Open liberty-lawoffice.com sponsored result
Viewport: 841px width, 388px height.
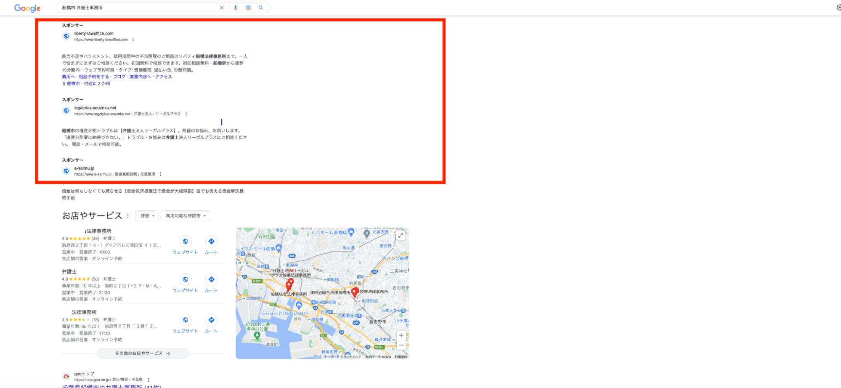point(94,34)
